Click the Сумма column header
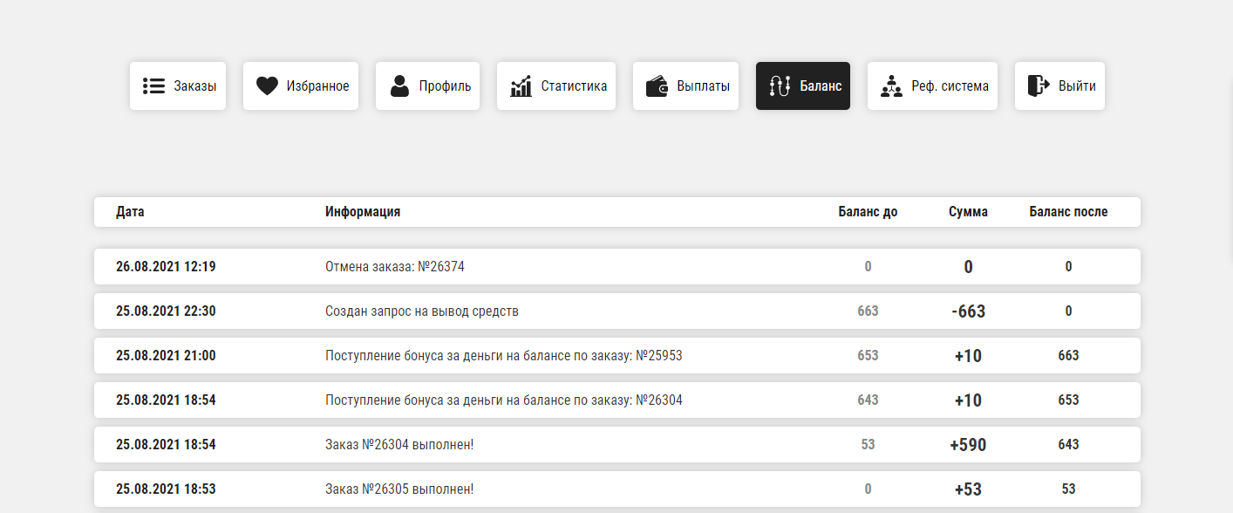 [x=968, y=212]
